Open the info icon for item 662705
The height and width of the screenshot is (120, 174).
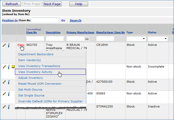pyautogui.click(x=8, y=45)
